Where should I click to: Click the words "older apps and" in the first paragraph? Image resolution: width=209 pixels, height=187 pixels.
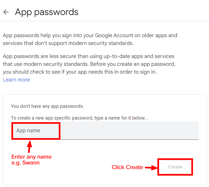(x=158, y=35)
